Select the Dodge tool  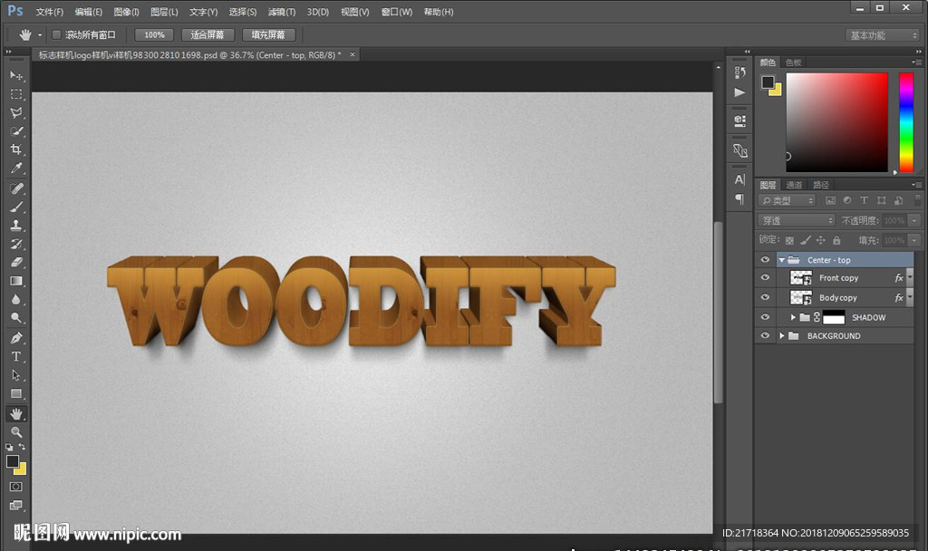click(16, 318)
